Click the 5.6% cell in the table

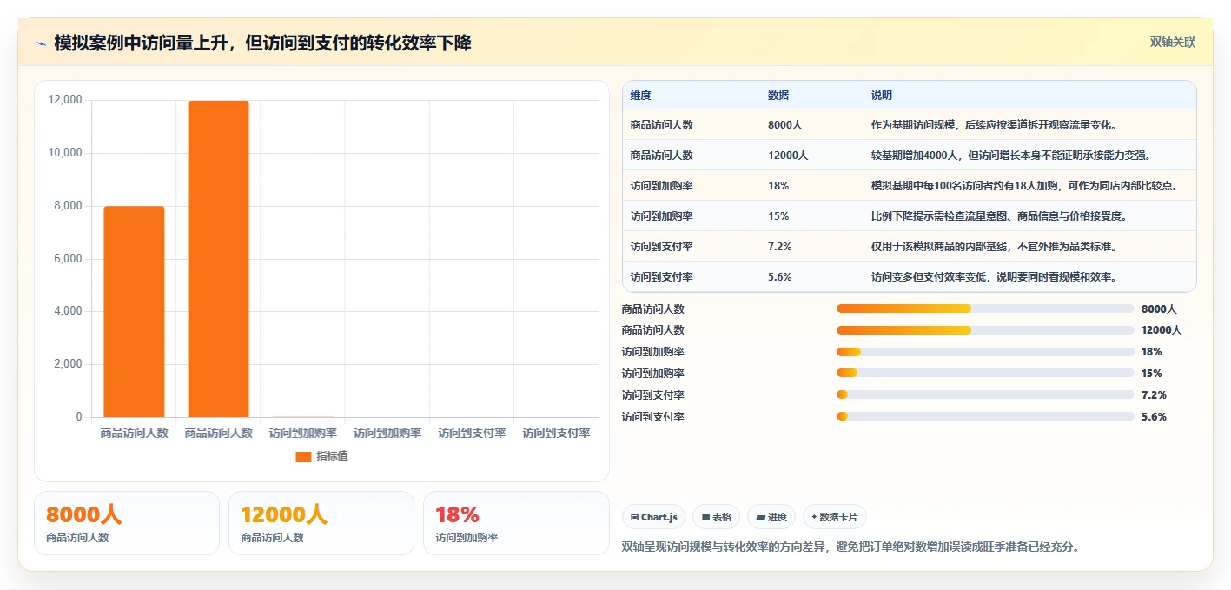[x=780, y=277]
